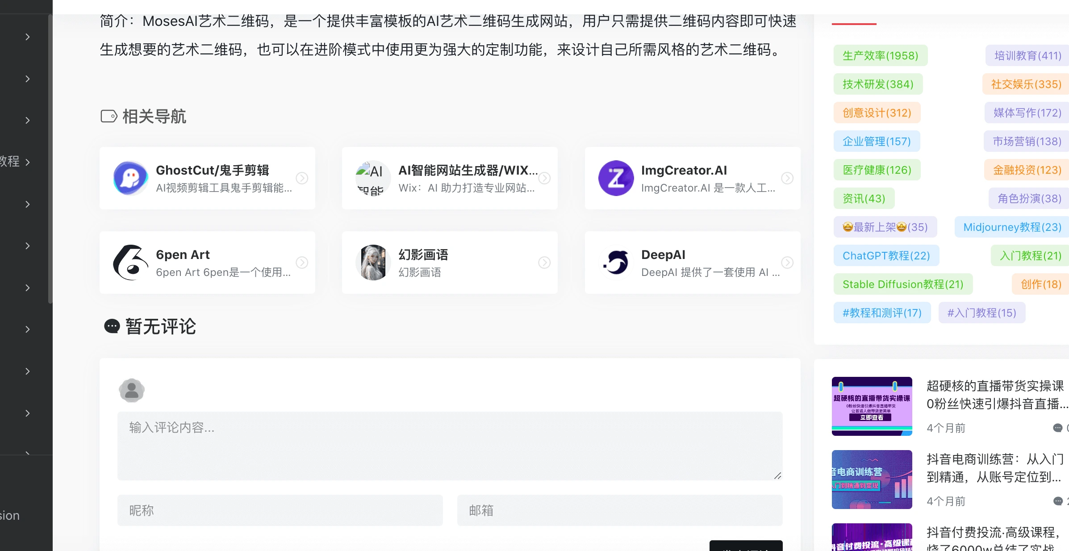Viewport: 1069px width, 551px height.
Task: Expand the sidebar chevron just below 教程
Action: (28, 205)
